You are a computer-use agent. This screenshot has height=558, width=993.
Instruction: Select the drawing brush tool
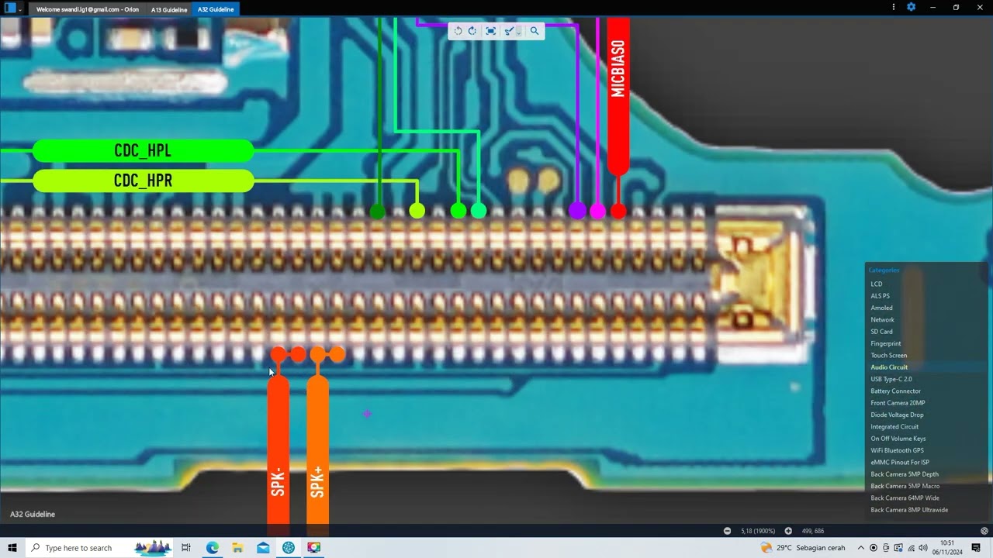click(508, 31)
